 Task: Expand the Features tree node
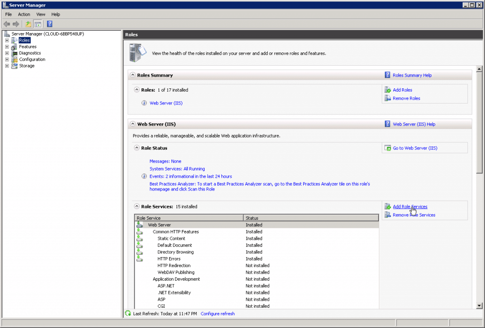point(7,47)
